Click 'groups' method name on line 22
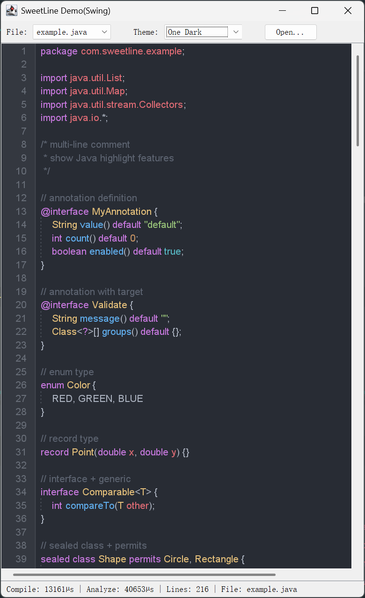Screen dimensions: 365x598 pyautogui.click(x=116, y=332)
